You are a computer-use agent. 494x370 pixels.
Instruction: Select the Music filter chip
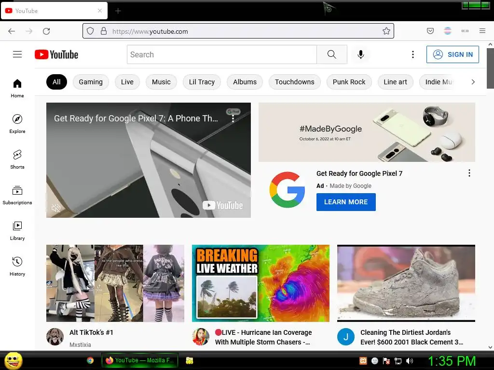pyautogui.click(x=161, y=82)
